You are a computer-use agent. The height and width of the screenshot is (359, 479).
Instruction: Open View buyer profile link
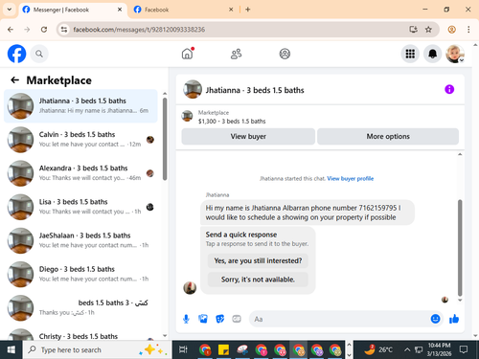pyautogui.click(x=350, y=178)
